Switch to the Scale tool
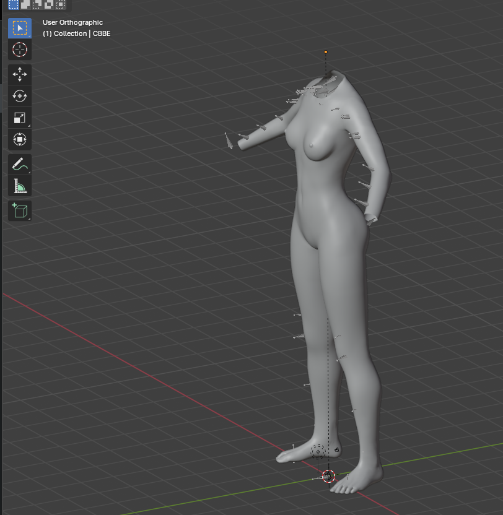The width and height of the screenshot is (503, 515). pyautogui.click(x=20, y=118)
